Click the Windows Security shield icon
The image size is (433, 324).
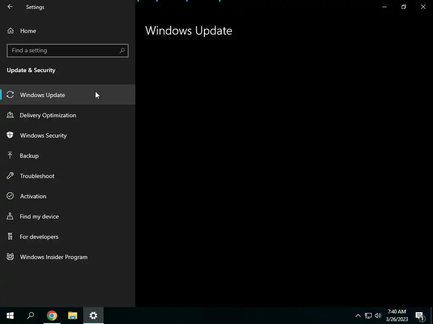coord(10,135)
